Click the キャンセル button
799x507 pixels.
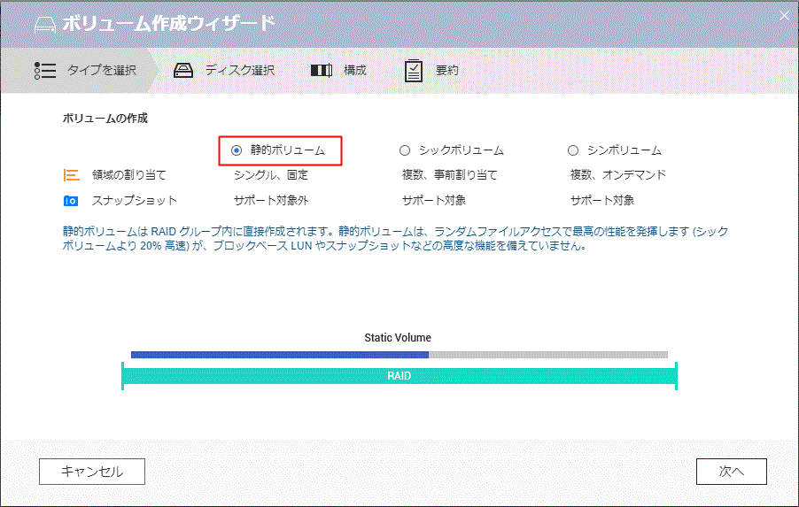(x=92, y=472)
